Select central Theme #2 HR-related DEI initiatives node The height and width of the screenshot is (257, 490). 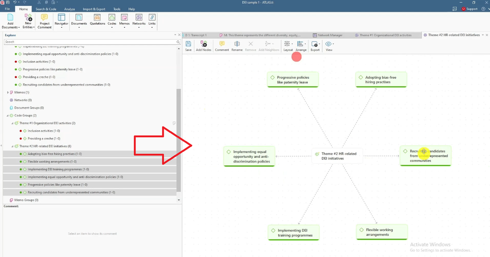coord(337,156)
